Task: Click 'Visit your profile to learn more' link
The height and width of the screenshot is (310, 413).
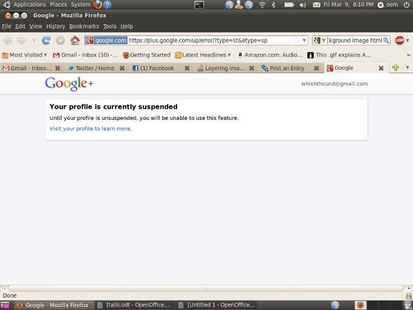Action: coord(91,128)
